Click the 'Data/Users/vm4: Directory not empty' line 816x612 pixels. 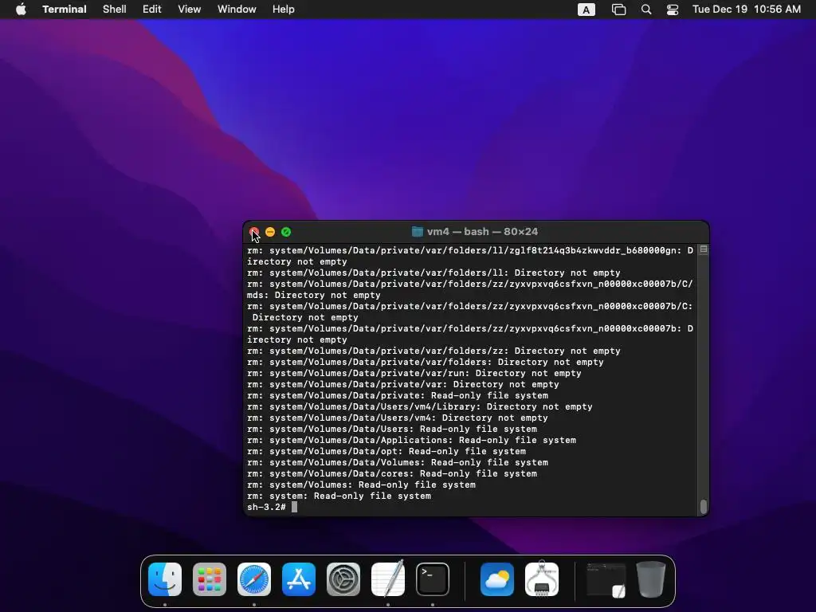(x=398, y=418)
